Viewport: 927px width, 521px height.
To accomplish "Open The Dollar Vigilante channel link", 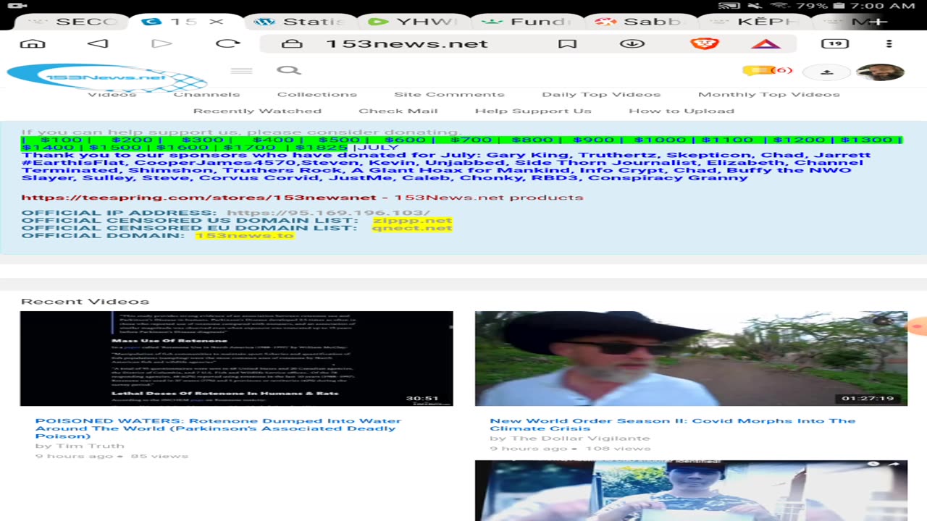I will pos(580,438).
